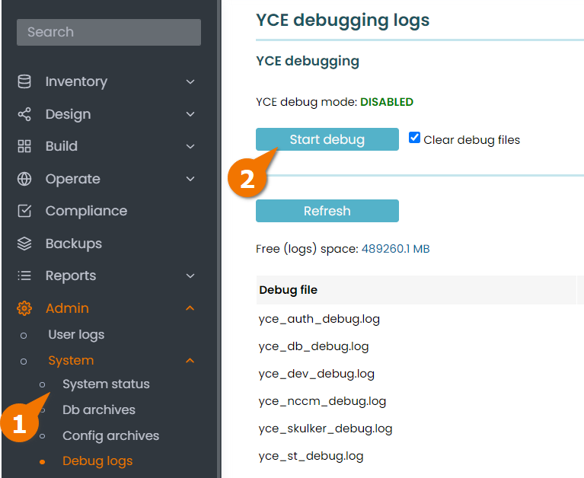Click the Design share-nodes icon
Image resolution: width=584 pixels, height=478 pixels.
(24, 114)
